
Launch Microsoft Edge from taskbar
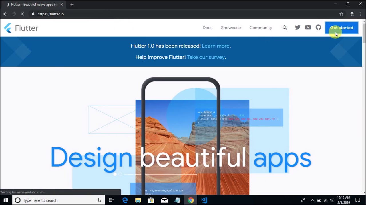coord(125,200)
